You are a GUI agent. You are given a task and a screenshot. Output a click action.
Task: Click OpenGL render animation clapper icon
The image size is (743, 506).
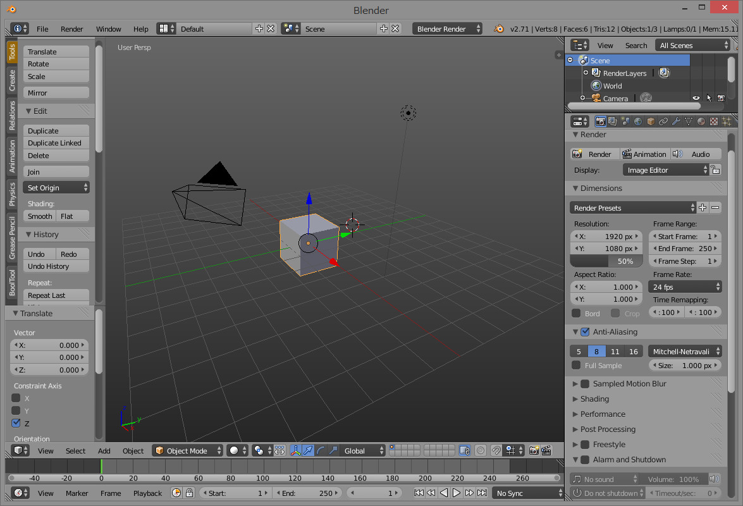[x=546, y=450]
